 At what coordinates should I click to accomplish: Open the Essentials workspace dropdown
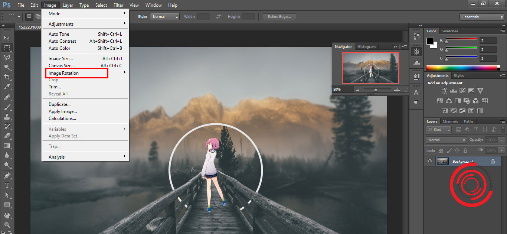[481, 17]
